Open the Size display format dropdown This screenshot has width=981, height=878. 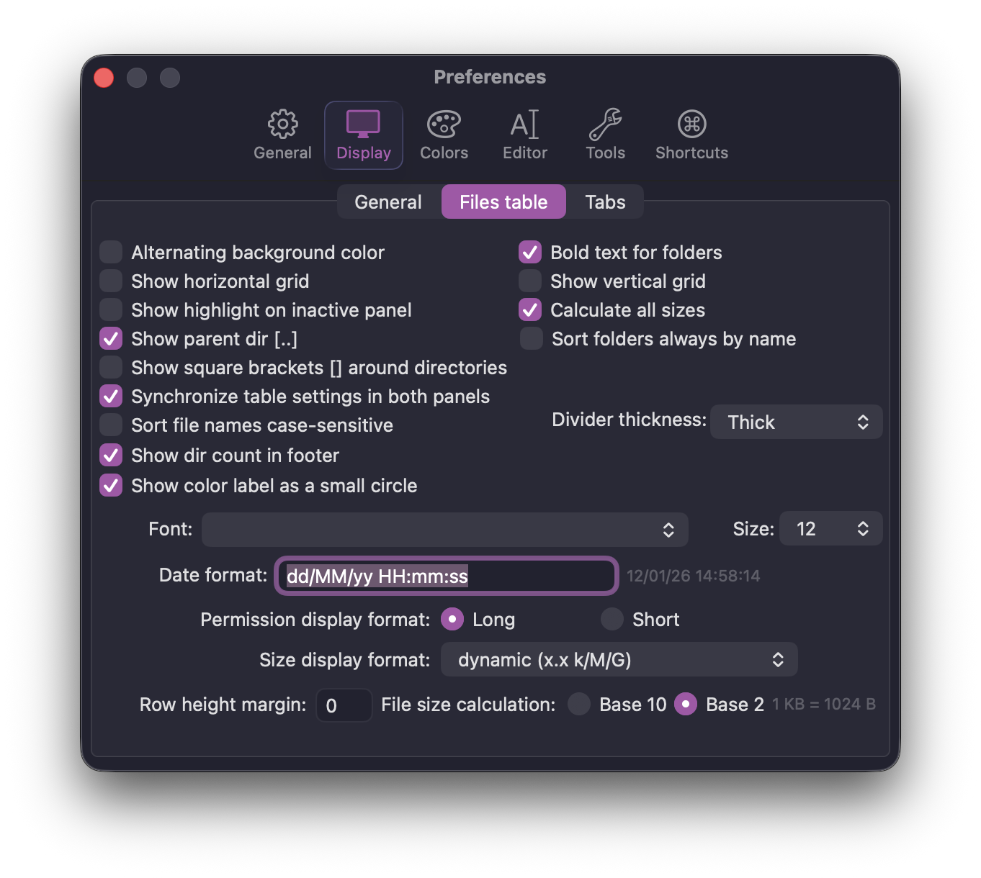click(x=619, y=659)
